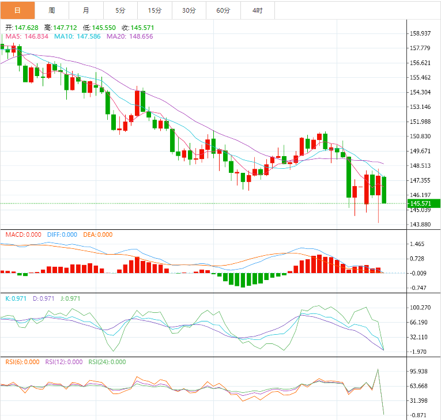Click the RSI(12):0.000 label

64,362
